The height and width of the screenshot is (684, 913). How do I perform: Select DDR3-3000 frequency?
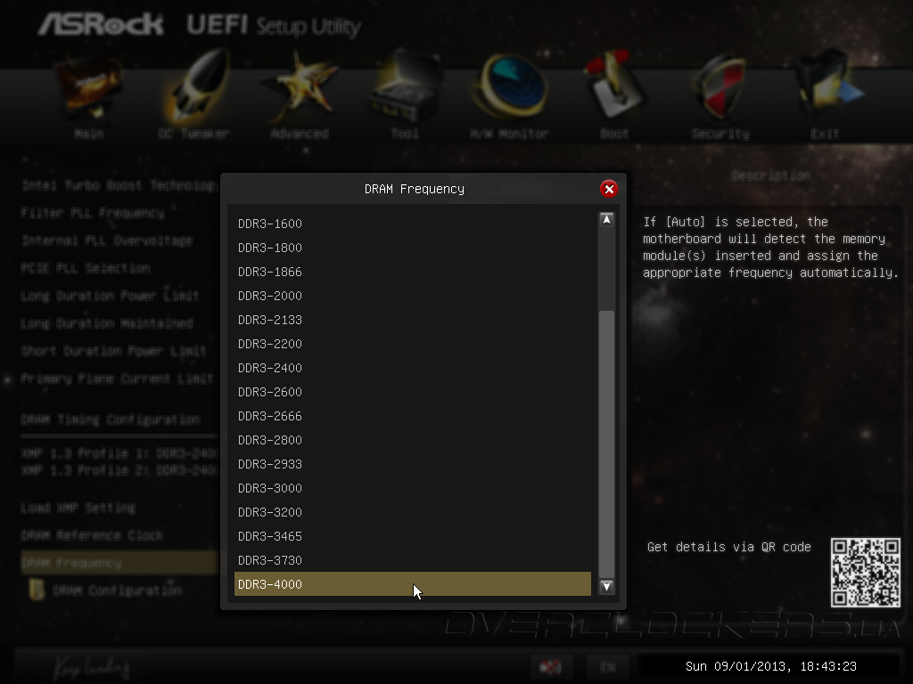tap(412, 488)
